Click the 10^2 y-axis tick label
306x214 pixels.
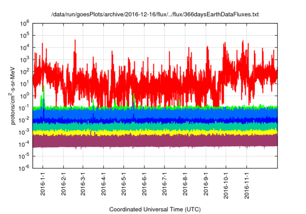pyautogui.click(x=24, y=72)
